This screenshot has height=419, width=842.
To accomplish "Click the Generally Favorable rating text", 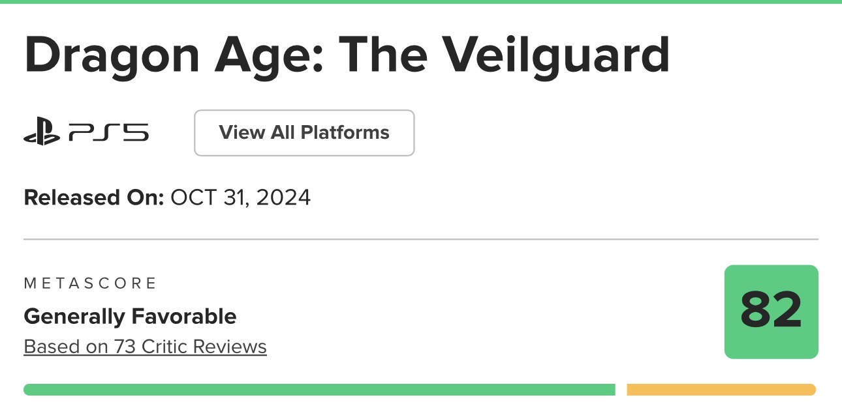I will click(130, 317).
